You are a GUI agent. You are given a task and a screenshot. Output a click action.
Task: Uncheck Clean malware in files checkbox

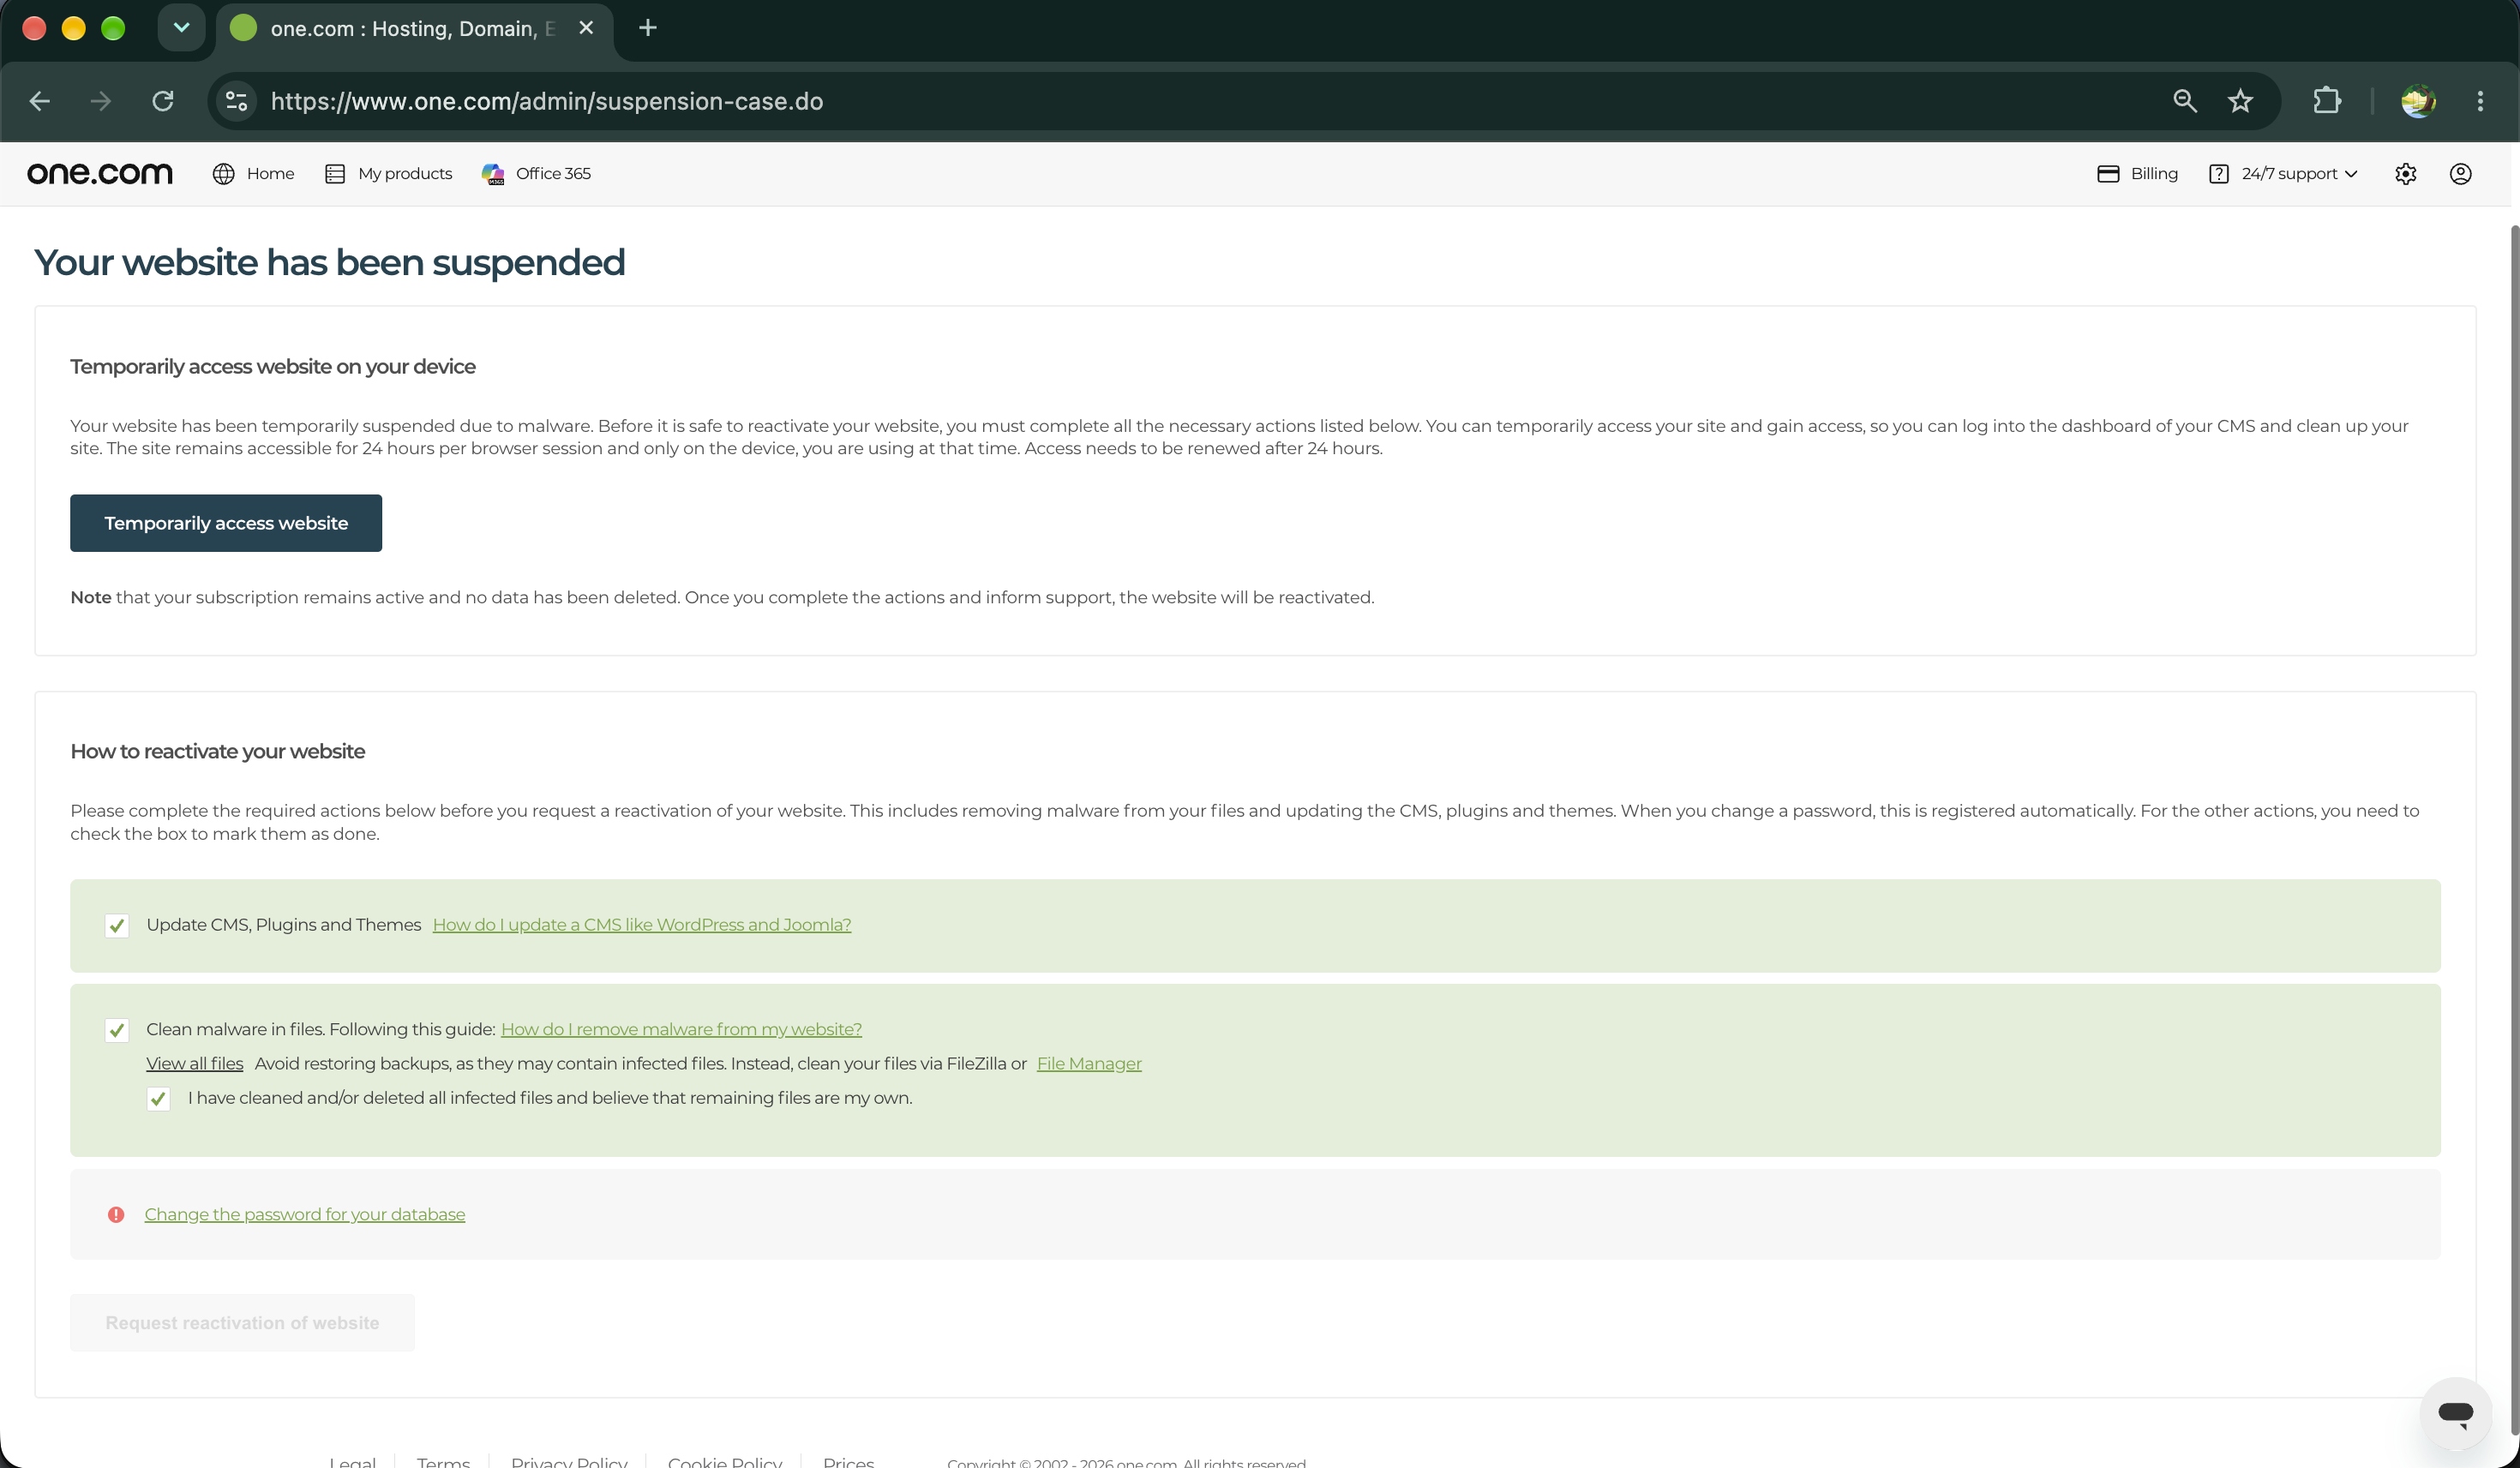tap(117, 1030)
